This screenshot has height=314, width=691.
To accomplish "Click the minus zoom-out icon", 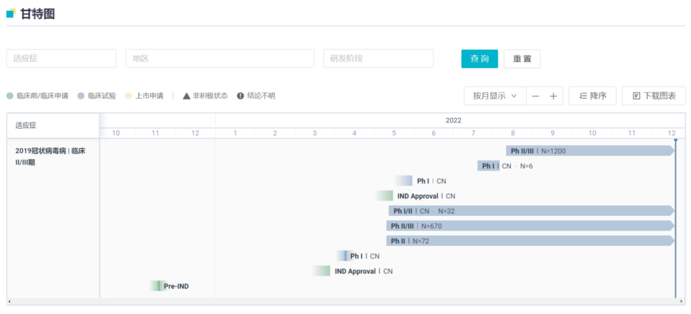I will [x=536, y=96].
